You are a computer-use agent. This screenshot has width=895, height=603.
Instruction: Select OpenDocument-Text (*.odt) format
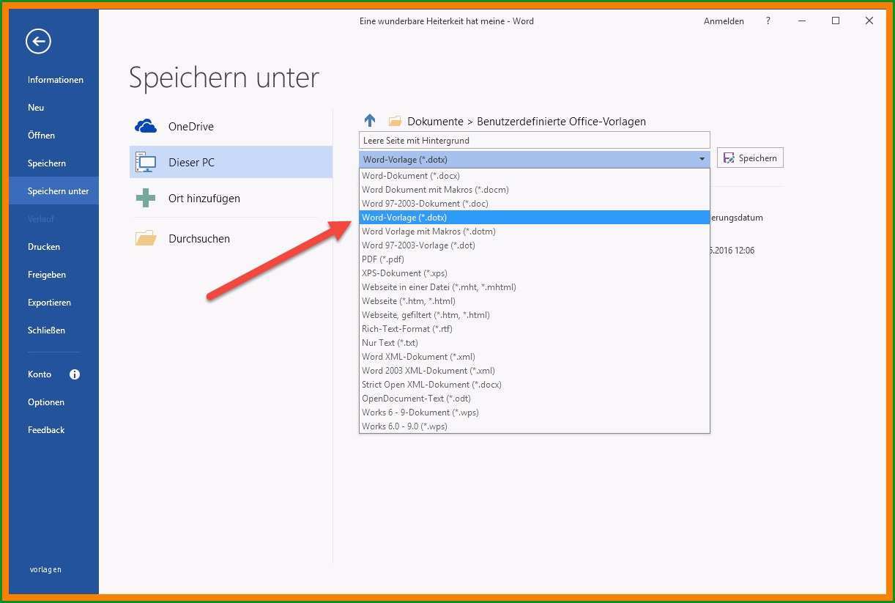pyautogui.click(x=535, y=399)
